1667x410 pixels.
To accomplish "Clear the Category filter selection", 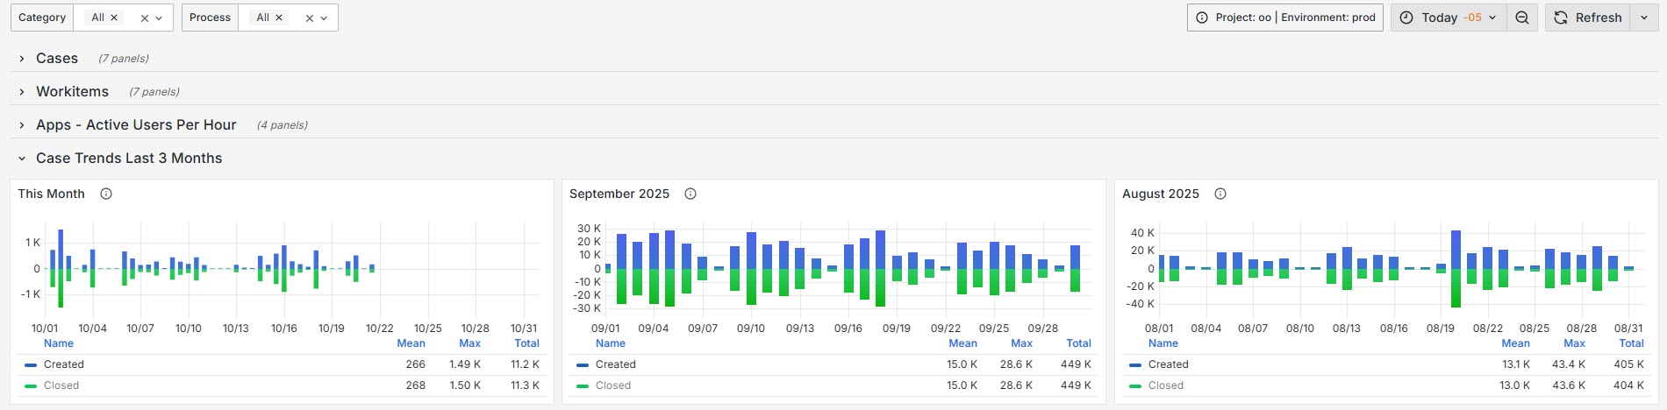I will click(x=145, y=18).
